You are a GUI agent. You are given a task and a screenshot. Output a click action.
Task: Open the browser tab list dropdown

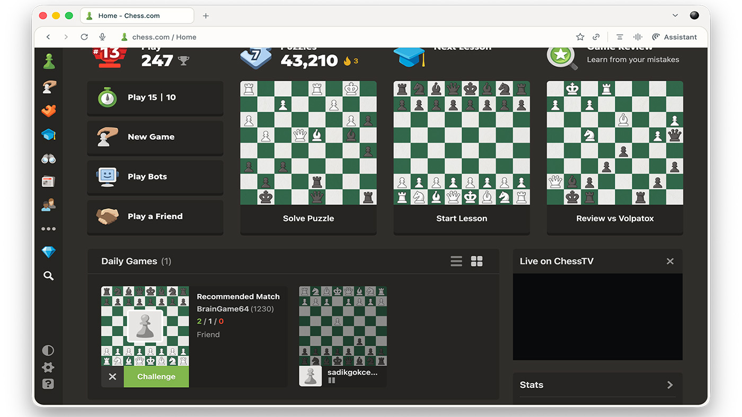point(675,16)
